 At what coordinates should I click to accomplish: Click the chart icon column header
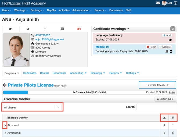pyautogui.click(x=164, y=118)
